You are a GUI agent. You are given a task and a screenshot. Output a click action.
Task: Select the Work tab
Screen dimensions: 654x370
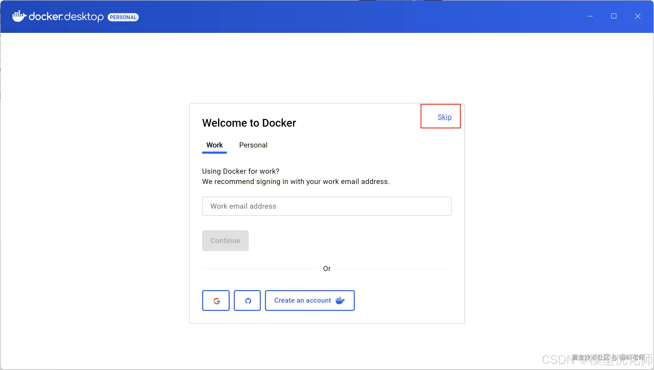[214, 145]
